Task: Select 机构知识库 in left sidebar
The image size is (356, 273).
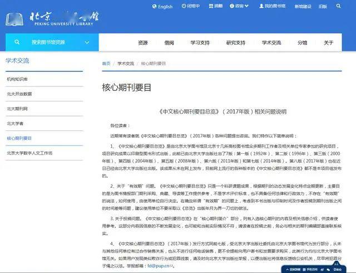Action: point(17,79)
